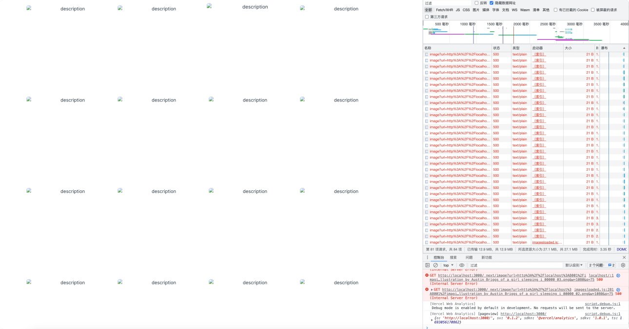Click the 2000 毫秒 mark on the timeline overview

520,24
